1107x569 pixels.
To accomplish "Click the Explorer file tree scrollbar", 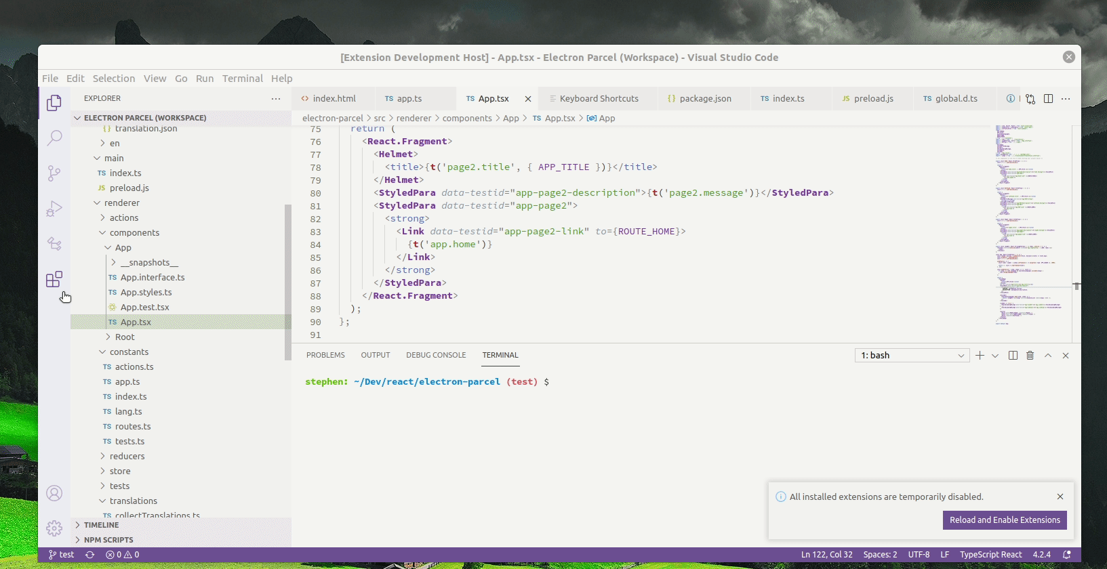I will pos(288,282).
